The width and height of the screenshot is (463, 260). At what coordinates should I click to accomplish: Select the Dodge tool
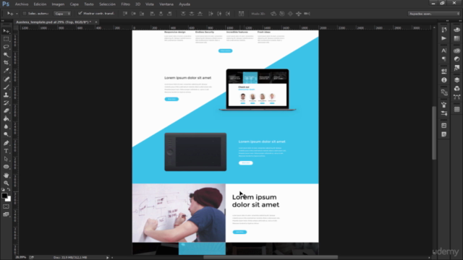6,135
